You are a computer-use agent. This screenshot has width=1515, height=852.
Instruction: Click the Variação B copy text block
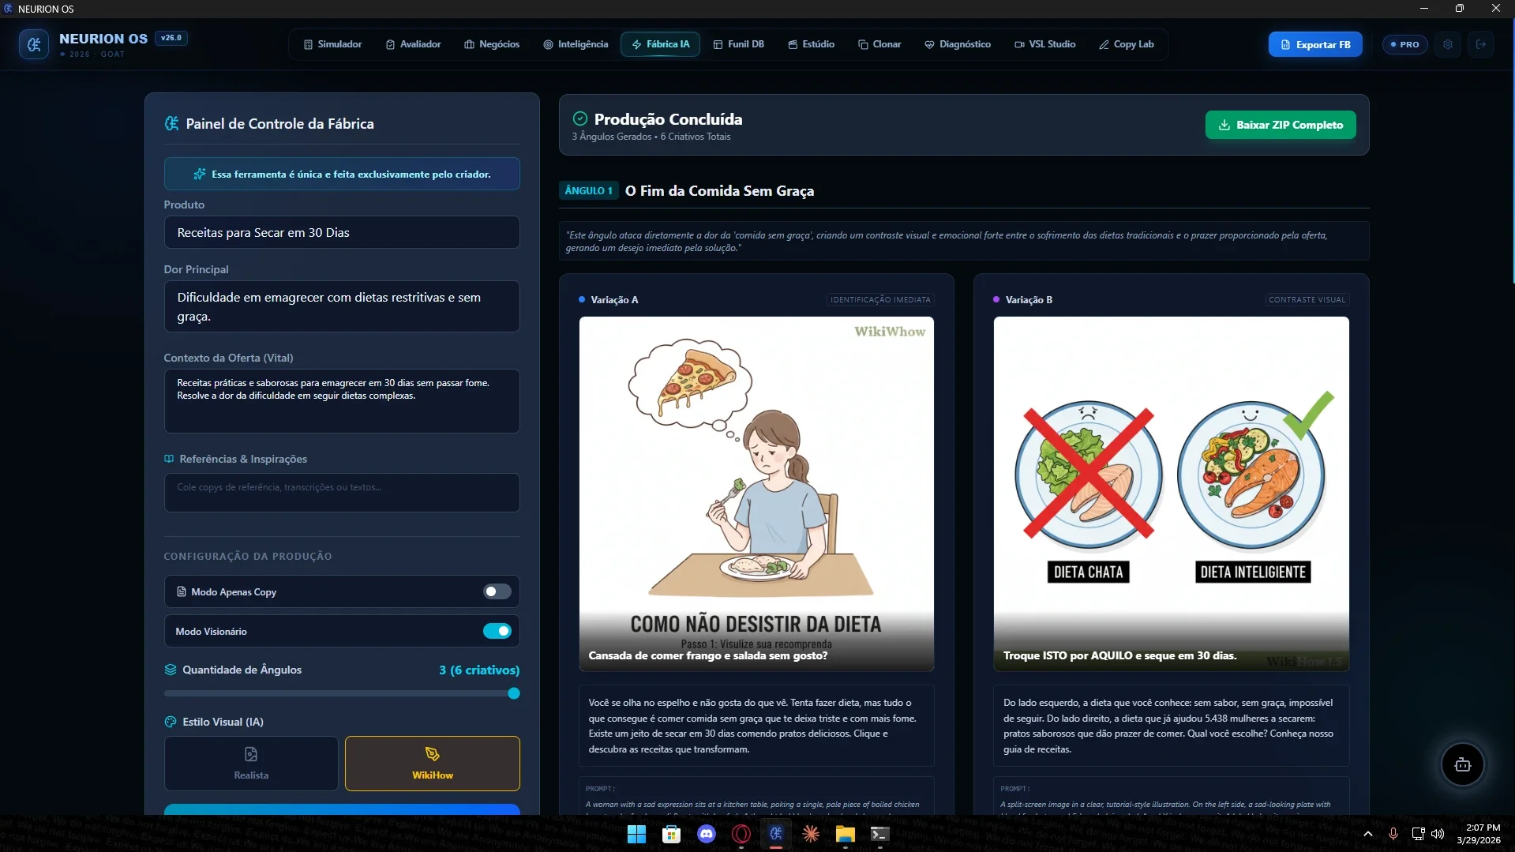point(1171,726)
